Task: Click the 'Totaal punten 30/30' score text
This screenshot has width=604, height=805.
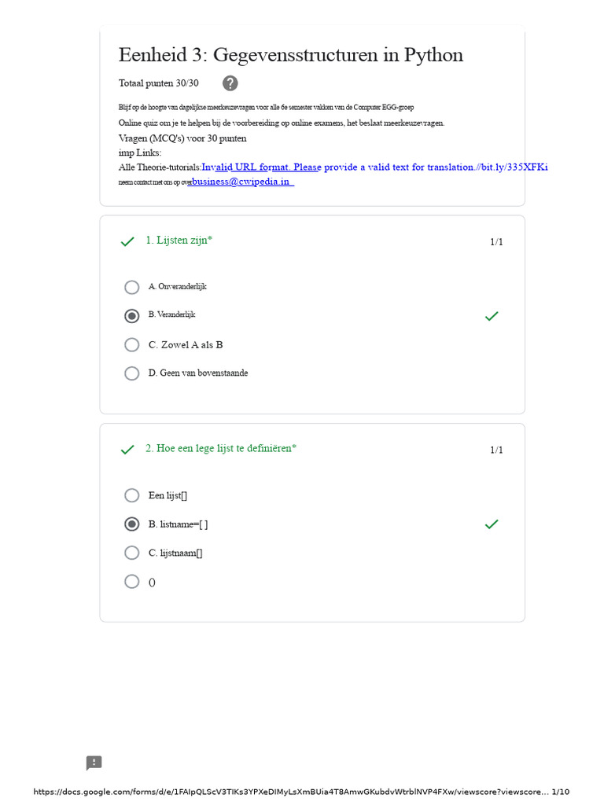Action: tap(158, 83)
